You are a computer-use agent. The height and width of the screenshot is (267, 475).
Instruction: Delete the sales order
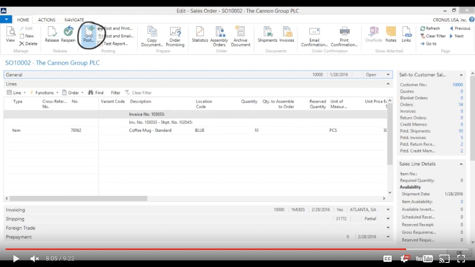point(28,43)
